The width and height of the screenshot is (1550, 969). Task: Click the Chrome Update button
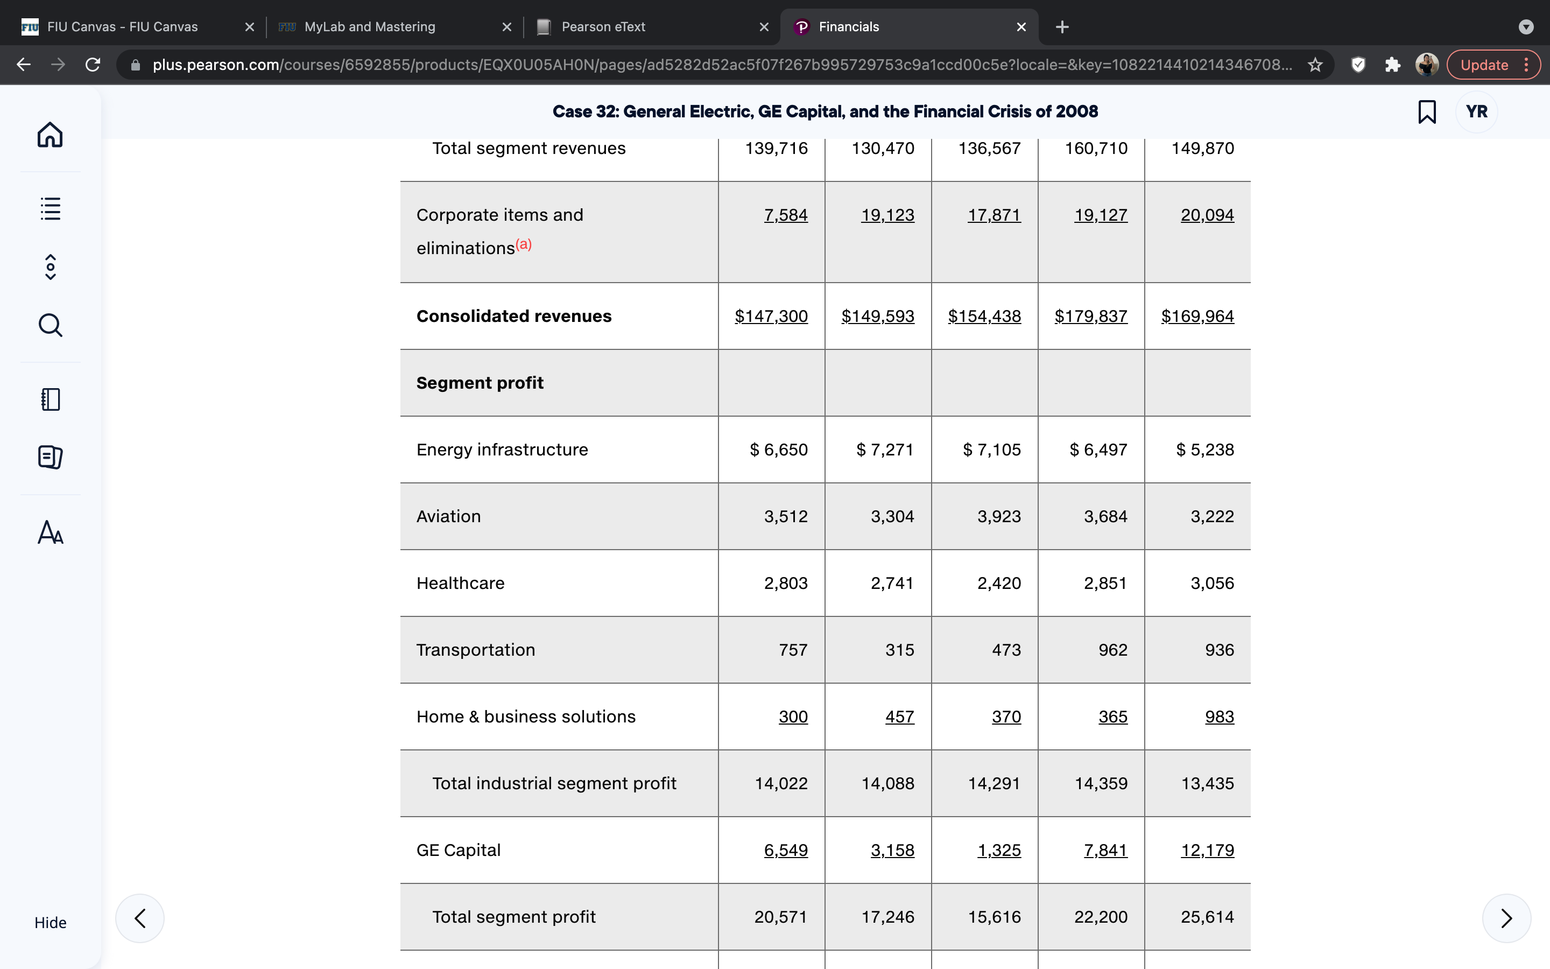coord(1493,65)
